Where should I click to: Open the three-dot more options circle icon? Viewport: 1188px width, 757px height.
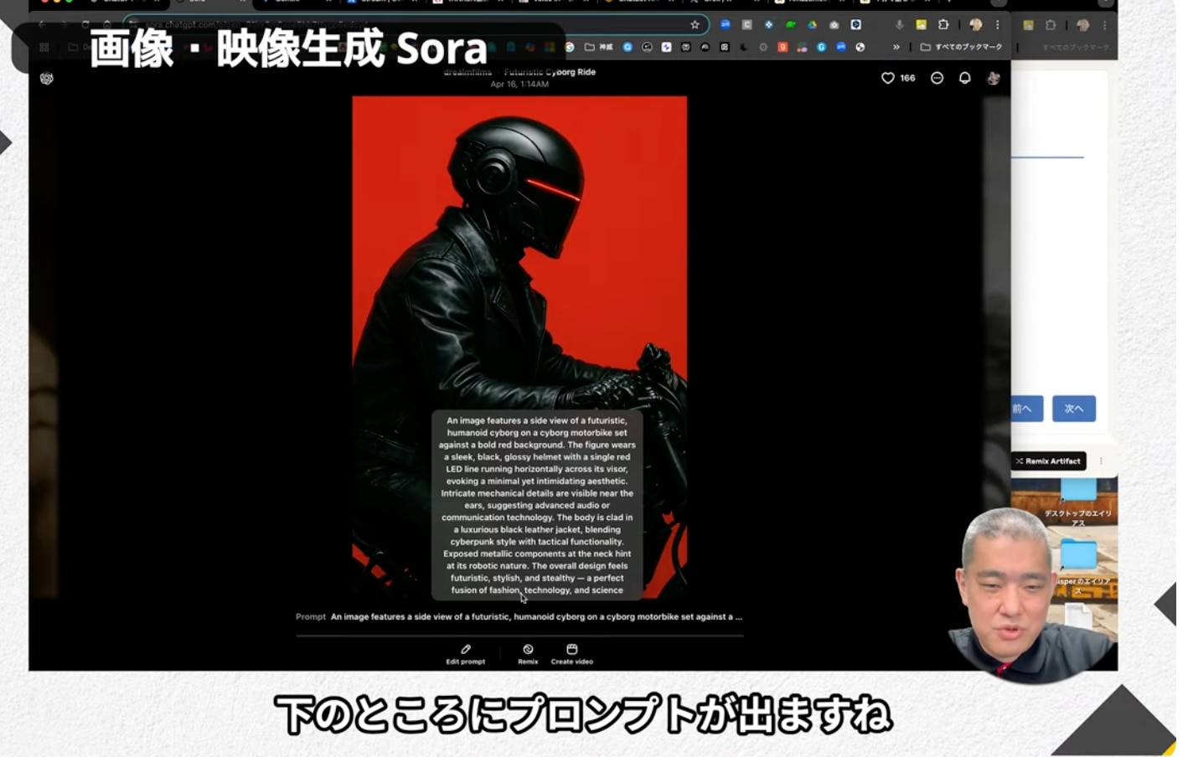click(937, 78)
